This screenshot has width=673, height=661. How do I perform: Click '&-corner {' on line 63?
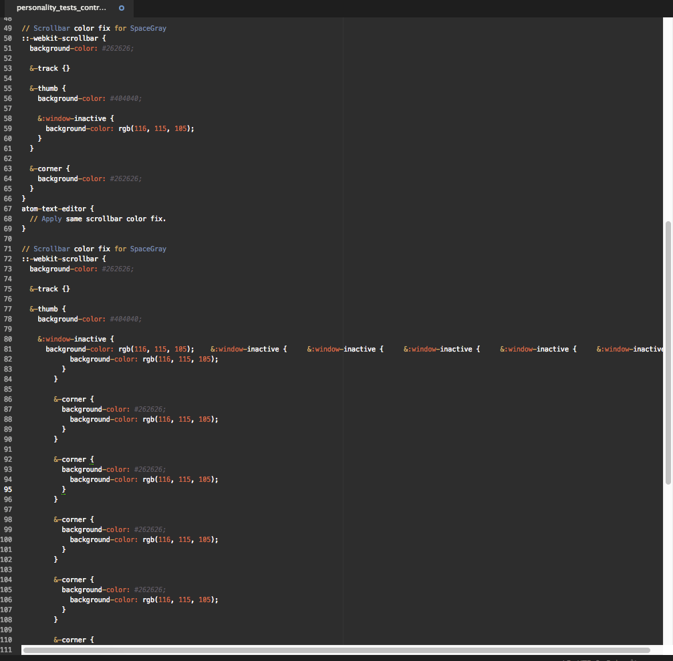point(49,168)
